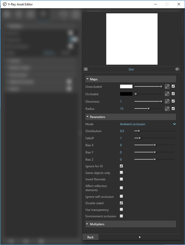Toggle the Radius map checkbox
Screen dimensions: 185x245
[x=173, y=109]
